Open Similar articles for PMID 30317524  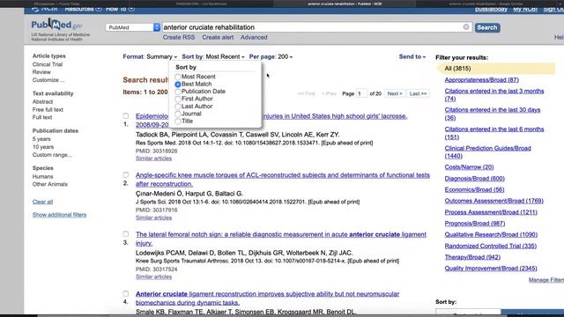click(153, 276)
